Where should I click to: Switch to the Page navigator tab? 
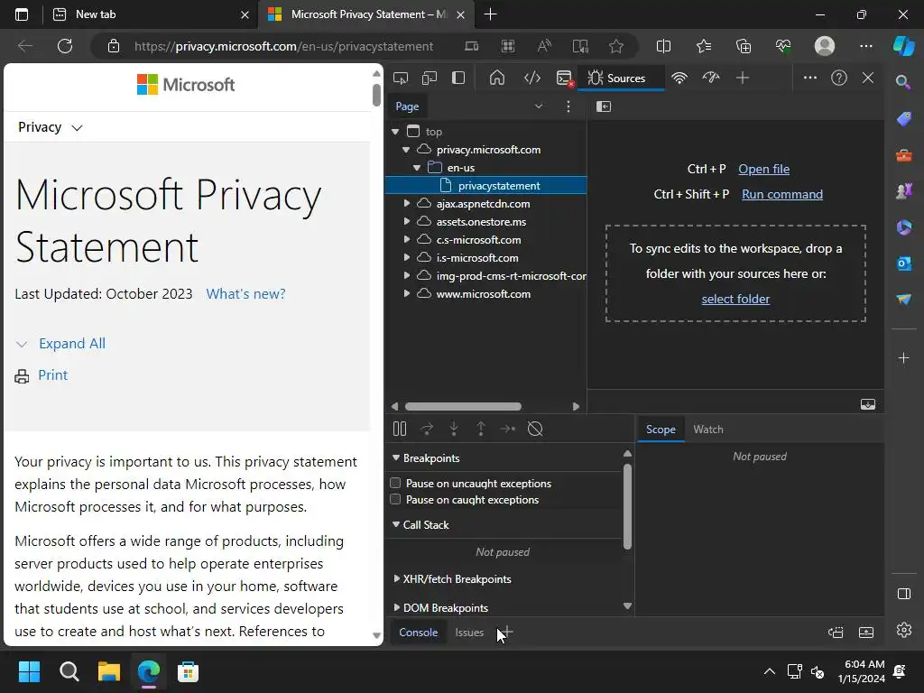(x=407, y=106)
